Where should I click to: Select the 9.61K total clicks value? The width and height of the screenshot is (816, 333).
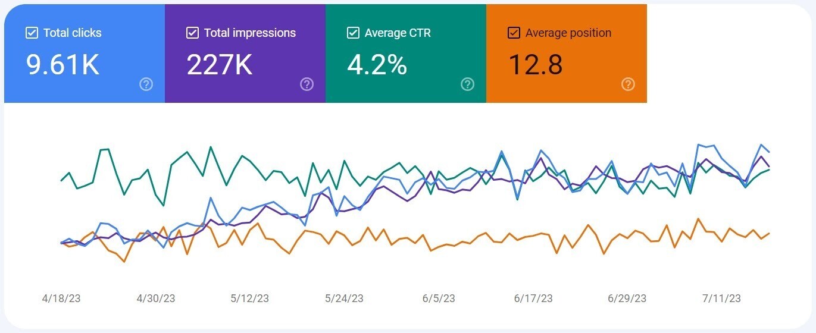62,64
